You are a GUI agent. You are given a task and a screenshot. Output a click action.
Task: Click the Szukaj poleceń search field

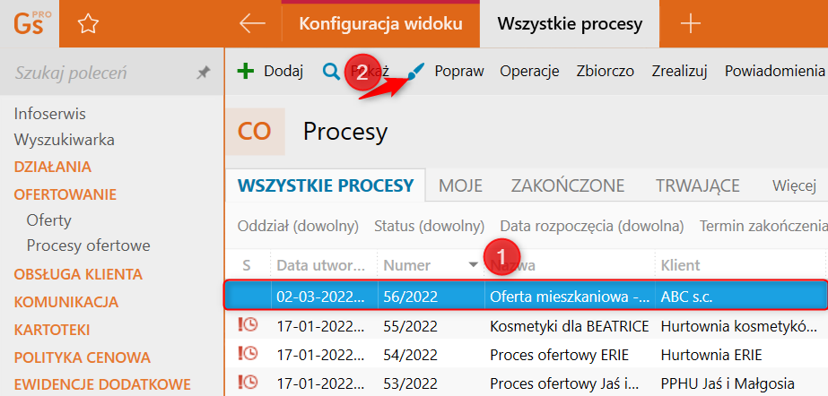tap(99, 73)
